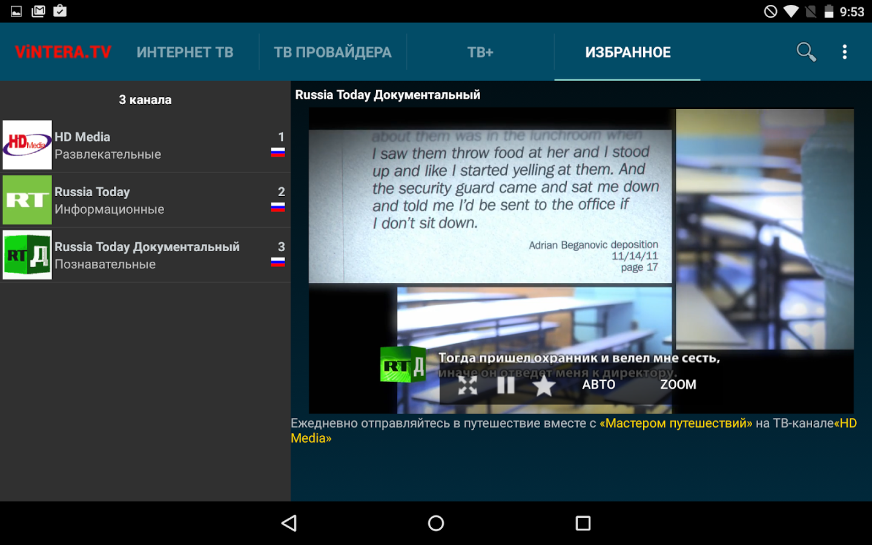Image resolution: width=872 pixels, height=545 pixels.
Task: Open the ТВ+ tab
Action: coord(480,52)
